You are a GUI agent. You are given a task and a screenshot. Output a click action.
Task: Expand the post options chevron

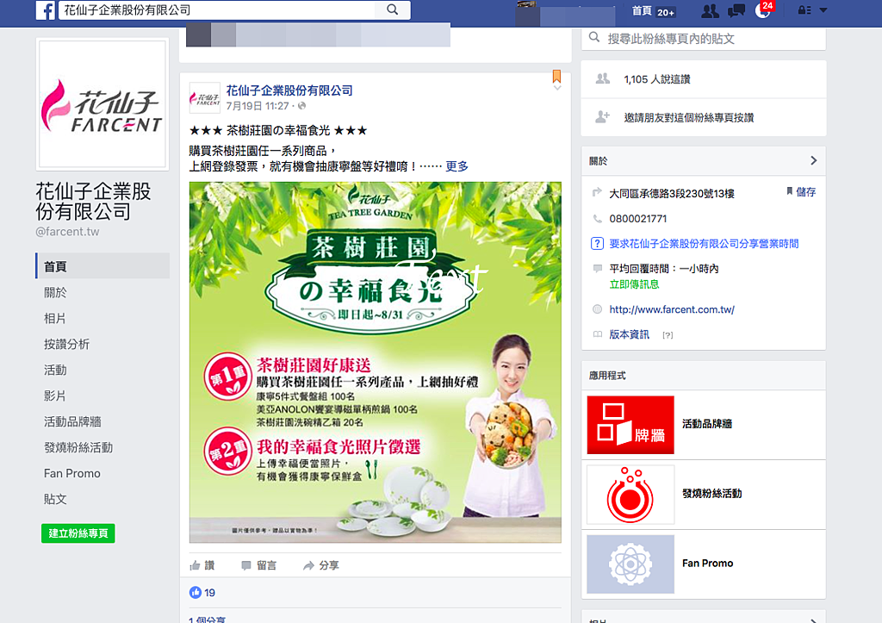[557, 88]
